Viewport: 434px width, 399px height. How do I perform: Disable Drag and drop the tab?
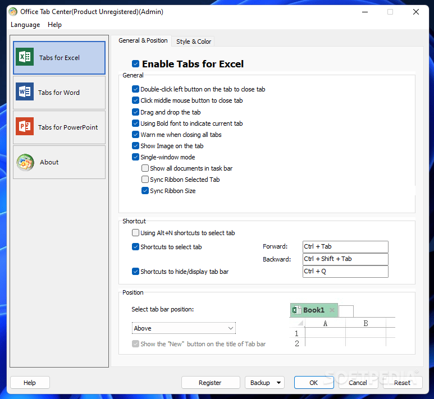136,112
